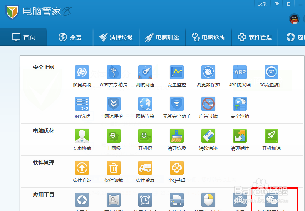Launch the 上网慢 slow internet fixer
Viewport: 305px width, 211px height.
[114, 140]
